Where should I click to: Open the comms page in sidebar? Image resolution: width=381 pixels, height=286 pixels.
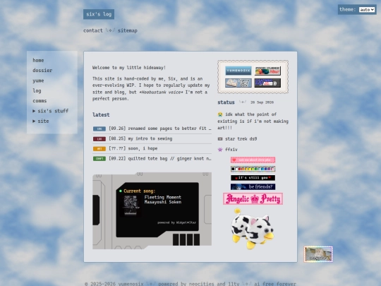tap(40, 101)
